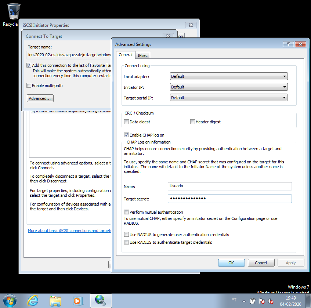This screenshot has width=311, height=308.
Task: Enable the Header digest checkbox
Action: tap(192, 122)
